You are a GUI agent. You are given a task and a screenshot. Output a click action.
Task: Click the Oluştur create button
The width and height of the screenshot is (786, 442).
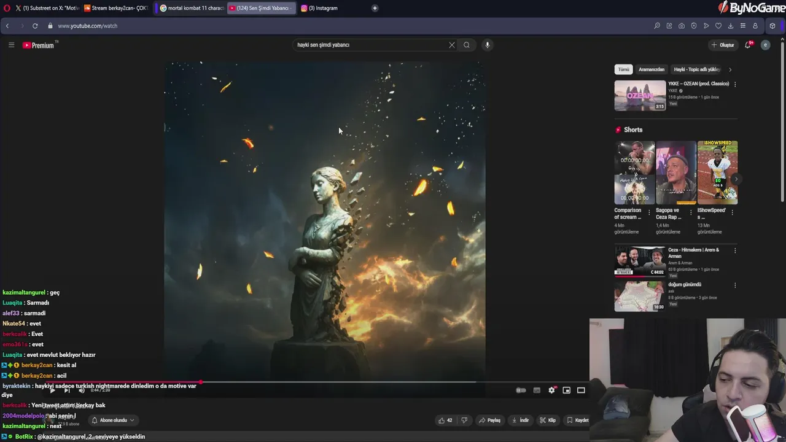tap(723, 45)
